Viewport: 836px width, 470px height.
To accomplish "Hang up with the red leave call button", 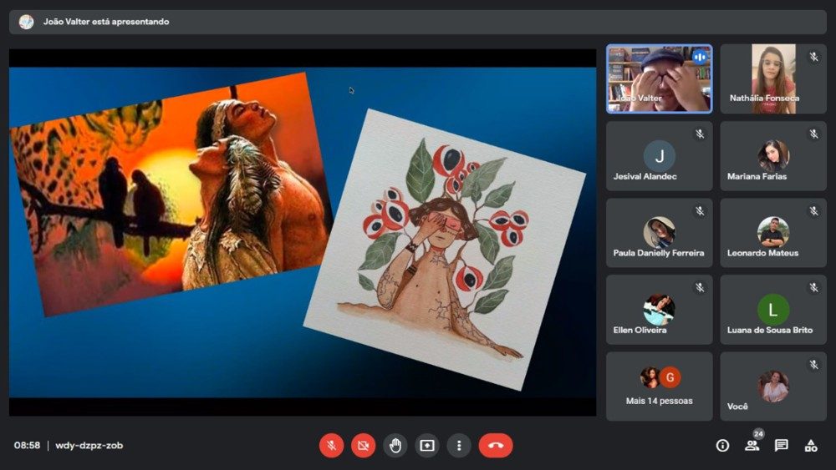I will 496,446.
